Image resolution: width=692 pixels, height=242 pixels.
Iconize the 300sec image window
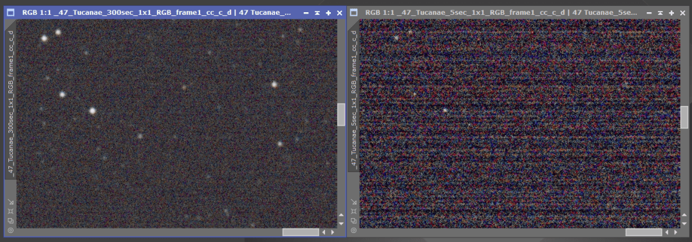tap(306, 13)
